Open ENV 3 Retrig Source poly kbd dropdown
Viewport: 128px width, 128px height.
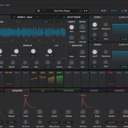point(112,122)
